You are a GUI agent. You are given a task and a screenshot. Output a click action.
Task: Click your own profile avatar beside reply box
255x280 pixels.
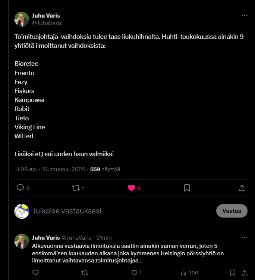click(x=22, y=211)
